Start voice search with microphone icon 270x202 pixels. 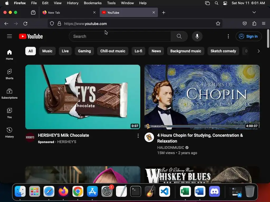pos(197,36)
